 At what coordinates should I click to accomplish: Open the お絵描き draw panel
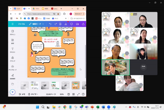click(13, 77)
